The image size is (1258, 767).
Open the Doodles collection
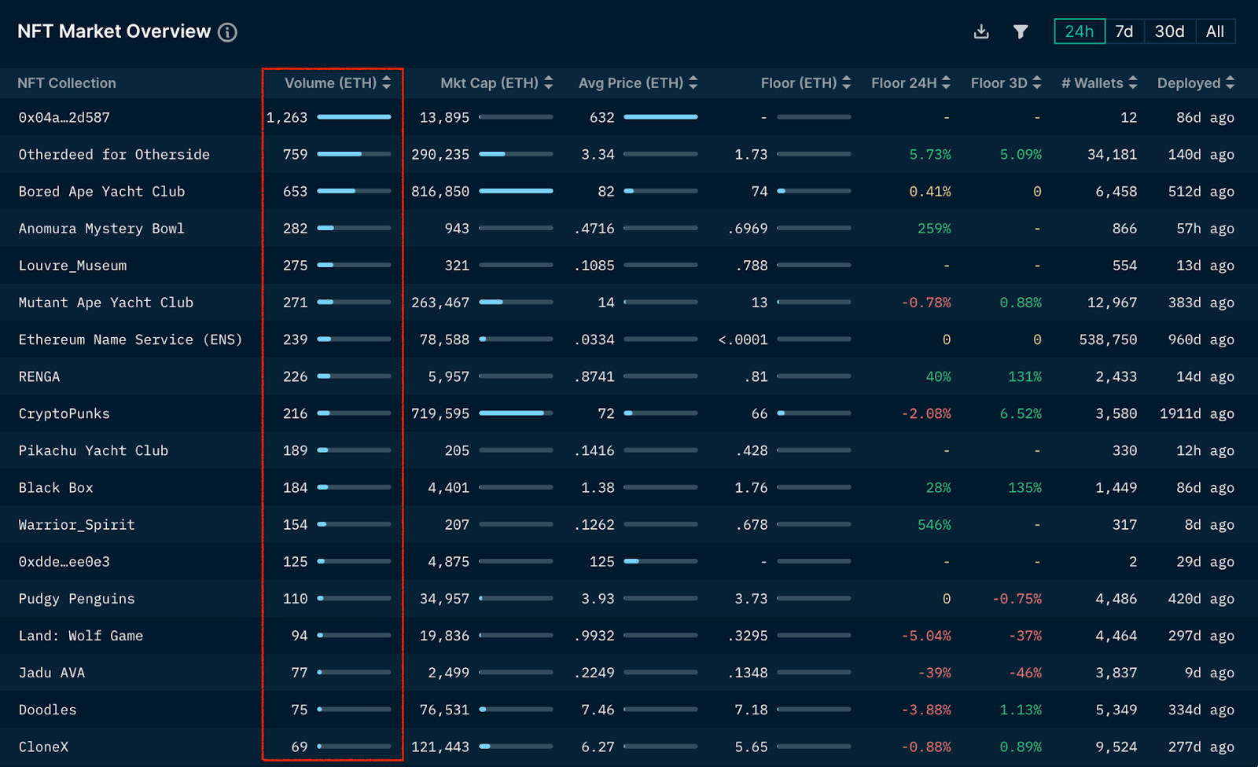click(x=48, y=710)
